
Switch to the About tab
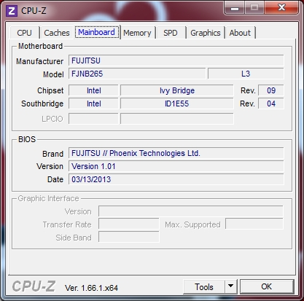coord(240,33)
